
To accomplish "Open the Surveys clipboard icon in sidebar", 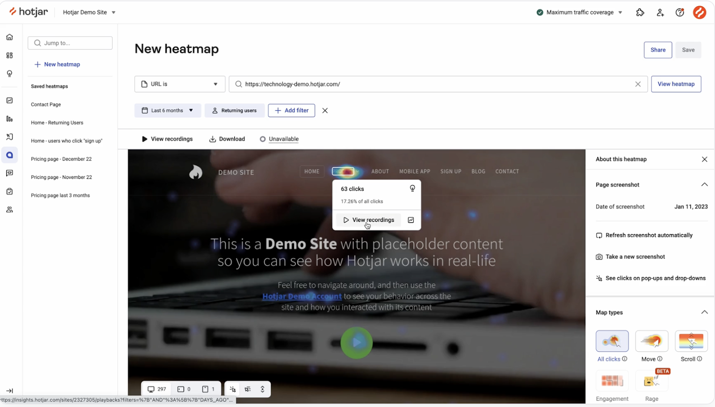I will [x=9, y=191].
